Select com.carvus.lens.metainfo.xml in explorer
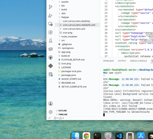Image resolution: width=153 pixels, height=139 pixels. pyautogui.click(x=77, y=25)
